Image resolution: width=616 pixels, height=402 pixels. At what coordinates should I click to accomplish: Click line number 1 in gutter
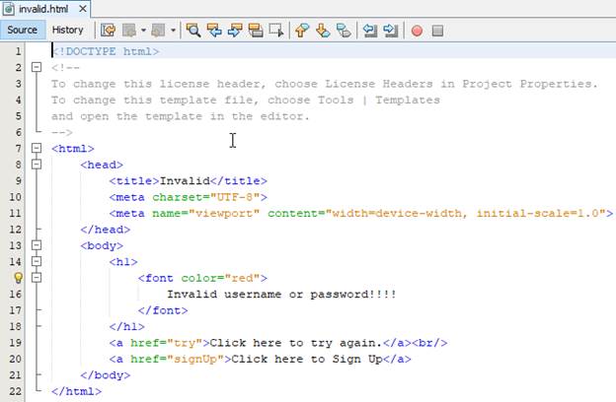click(18, 51)
